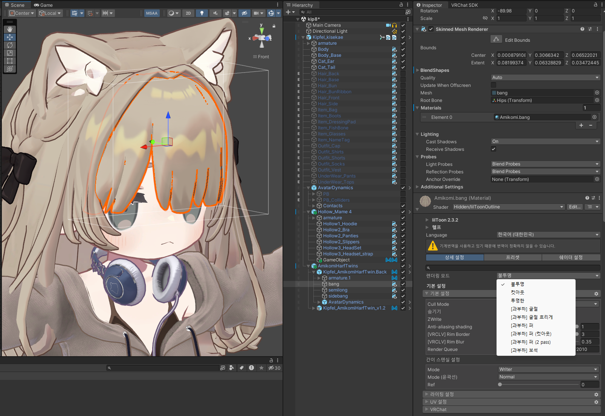Collapse the Kipfel_kisekae object

click(303, 37)
